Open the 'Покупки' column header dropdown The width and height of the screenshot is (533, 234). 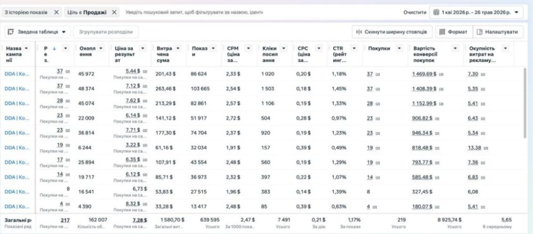tap(399, 48)
